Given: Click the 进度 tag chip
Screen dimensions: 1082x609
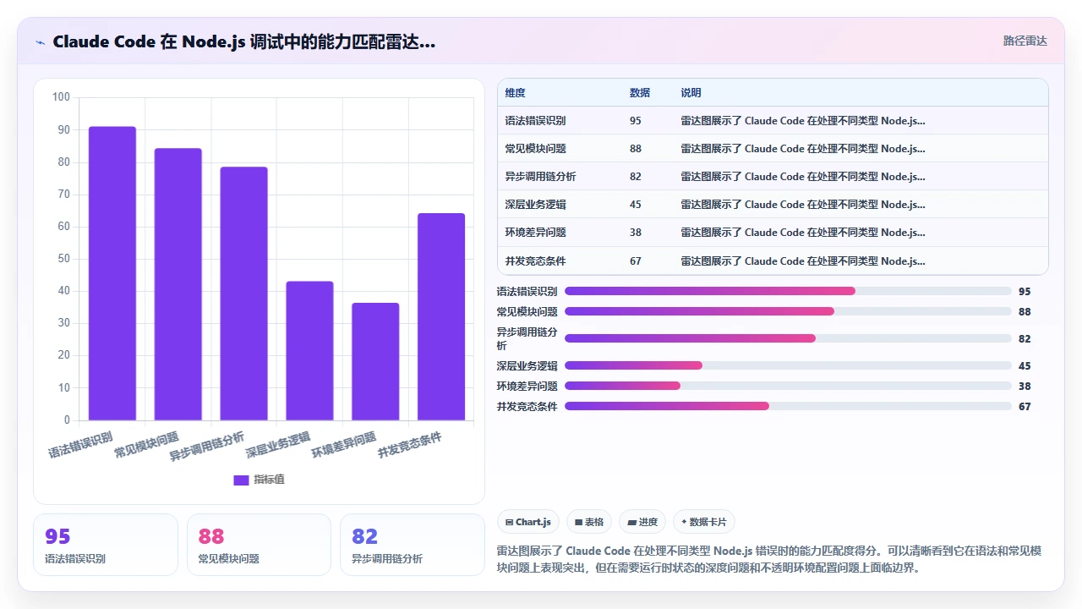Looking at the screenshot, I should click(x=642, y=522).
